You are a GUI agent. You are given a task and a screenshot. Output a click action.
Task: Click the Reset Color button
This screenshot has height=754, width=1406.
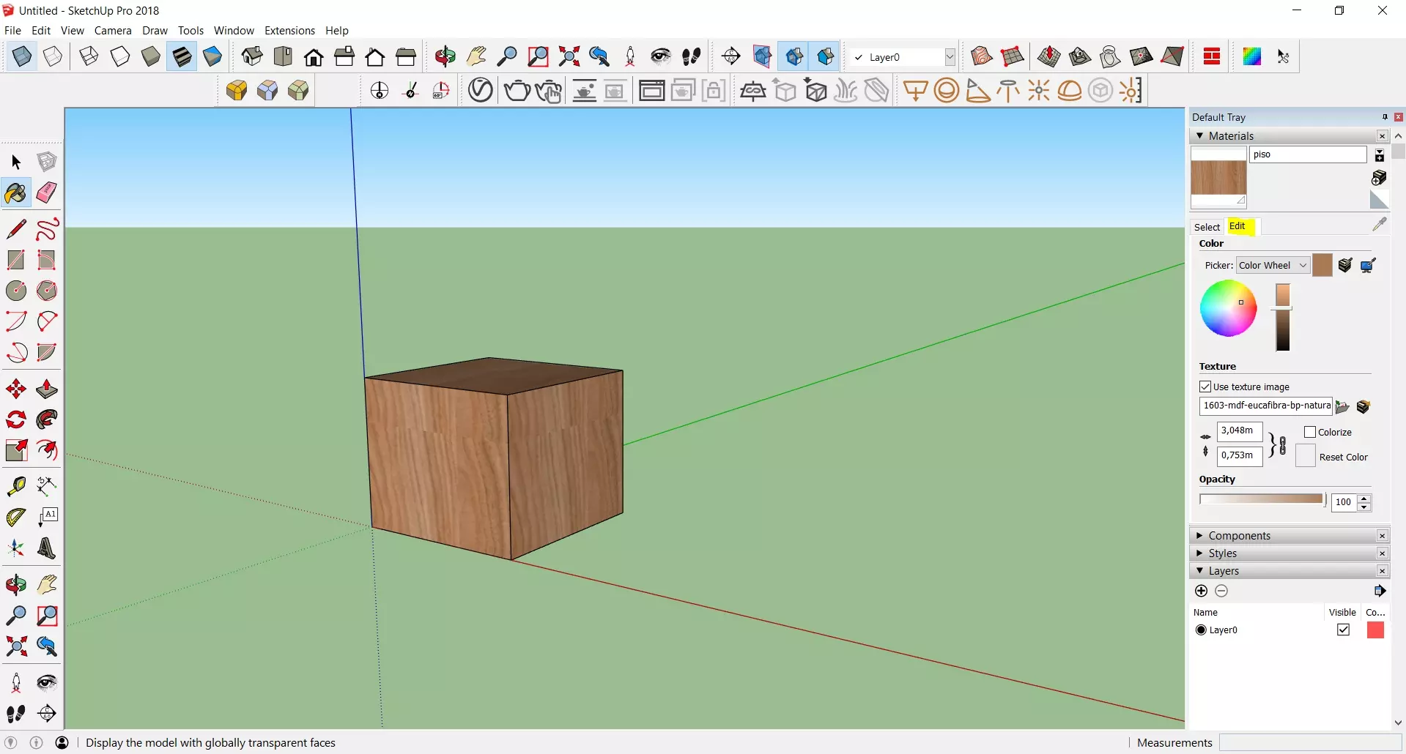1306,456
